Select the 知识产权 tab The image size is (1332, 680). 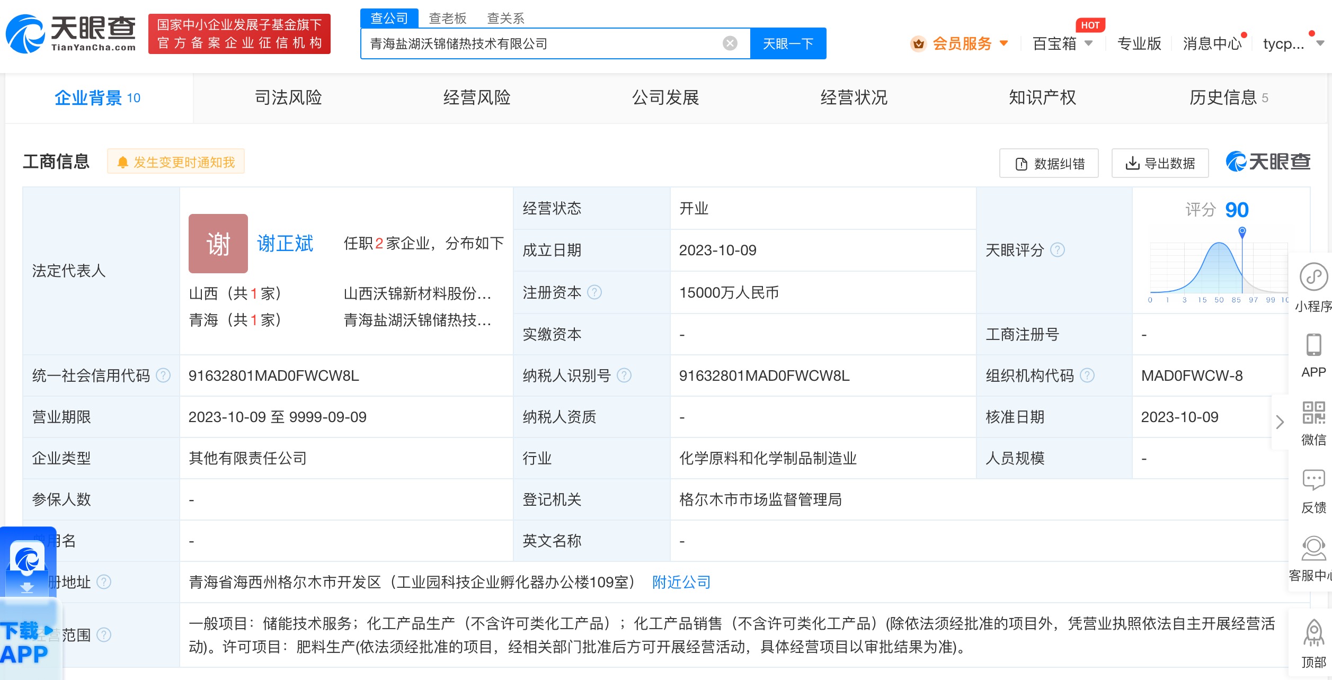[x=1043, y=98]
